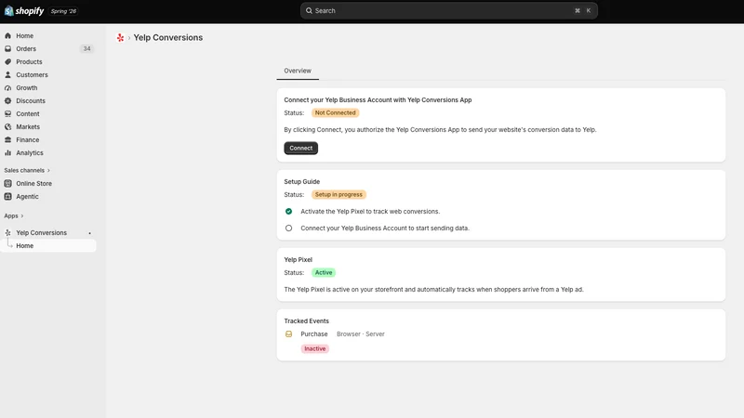This screenshot has height=418, width=744.
Task: Click the Finance bank icon
Action: pyautogui.click(x=8, y=140)
